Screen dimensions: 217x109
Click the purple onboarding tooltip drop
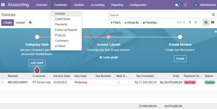[x=37, y=70]
